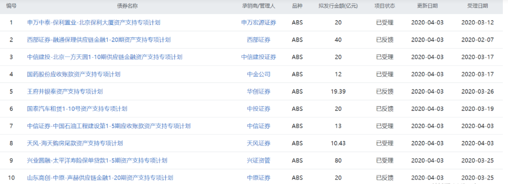The image size is (508, 184).
Task: Click the 拟发行金额(亿元) column header
Action: pyautogui.click(x=338, y=6)
